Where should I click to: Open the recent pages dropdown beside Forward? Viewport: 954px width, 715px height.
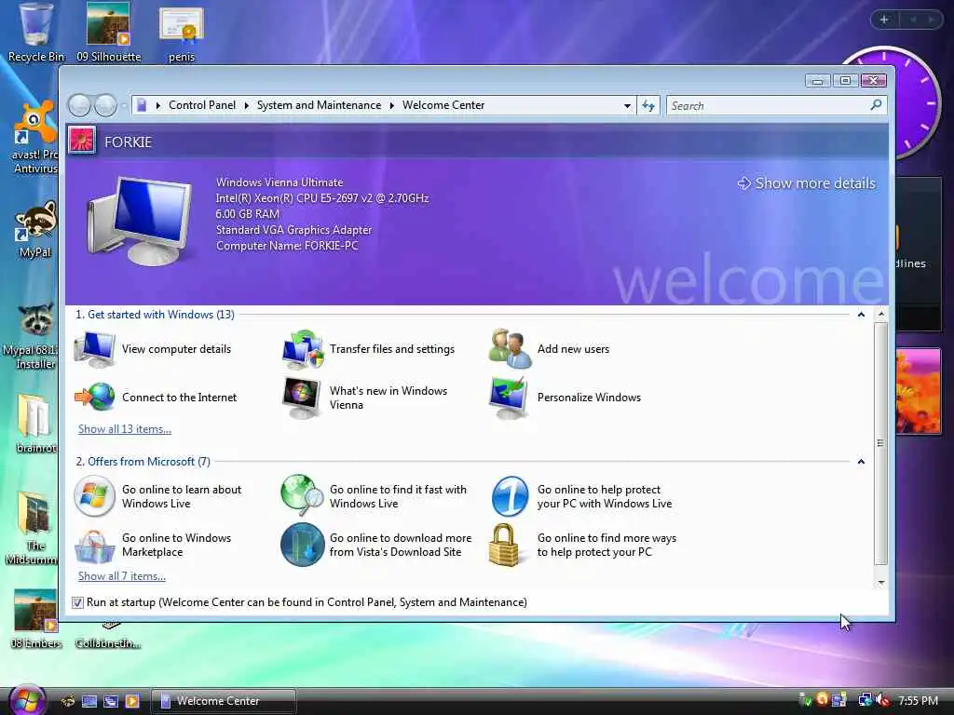click(124, 106)
